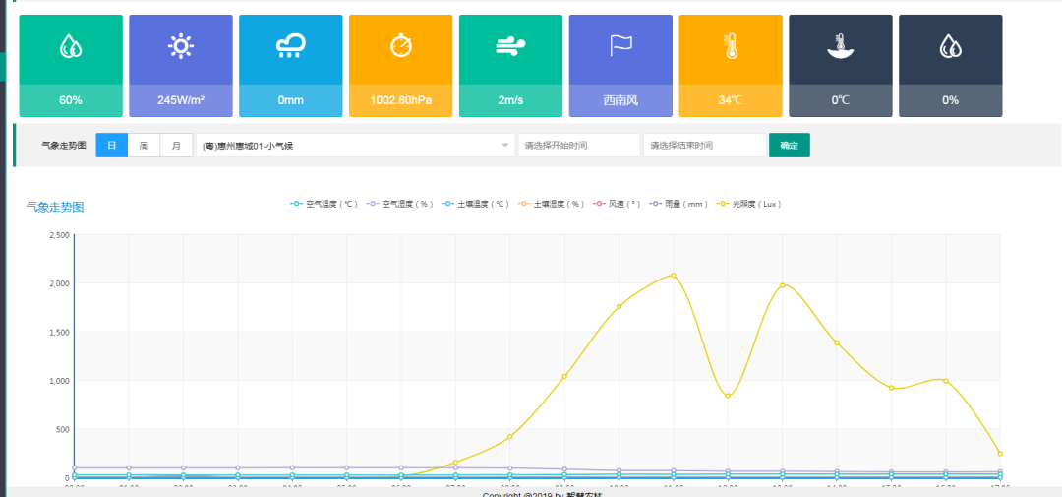The height and width of the screenshot is (497, 1062).
Task: Click the 34℃ temperature value
Action: pyautogui.click(x=731, y=100)
